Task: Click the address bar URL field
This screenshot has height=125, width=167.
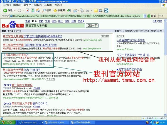Action: (78, 16)
